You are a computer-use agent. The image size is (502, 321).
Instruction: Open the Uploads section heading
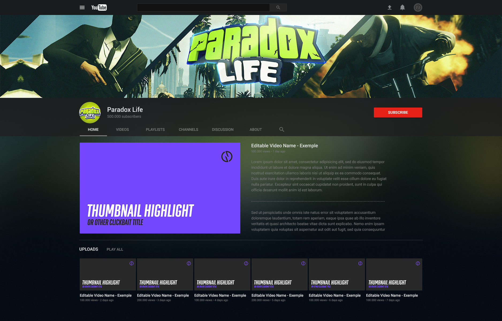[x=89, y=249]
